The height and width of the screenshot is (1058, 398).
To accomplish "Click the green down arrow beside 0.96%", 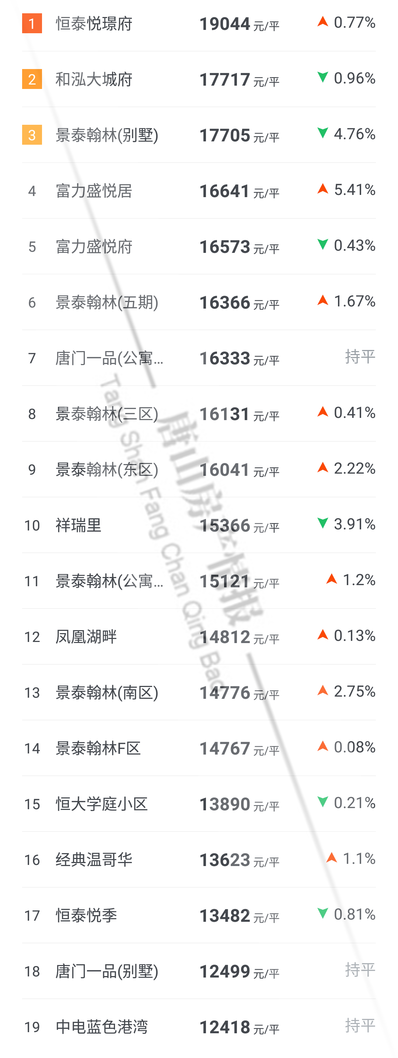I will 322,77.
